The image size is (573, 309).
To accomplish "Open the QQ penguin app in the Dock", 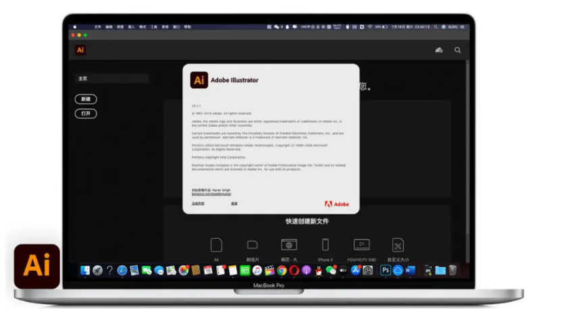I will pos(319,271).
